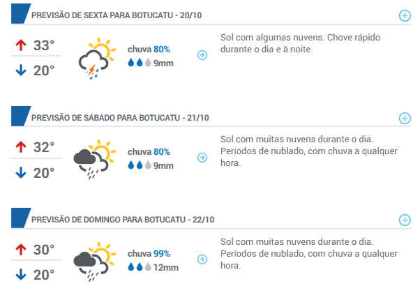Image resolution: width=420 pixels, height=302 pixels.
Task: Expand Sunday 22/10 forecast with plus icon
Action: 405,220
